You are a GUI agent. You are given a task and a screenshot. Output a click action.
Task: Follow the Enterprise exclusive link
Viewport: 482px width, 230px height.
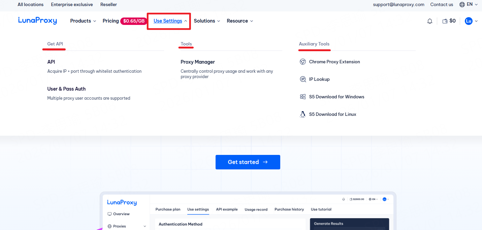pyautogui.click(x=72, y=5)
